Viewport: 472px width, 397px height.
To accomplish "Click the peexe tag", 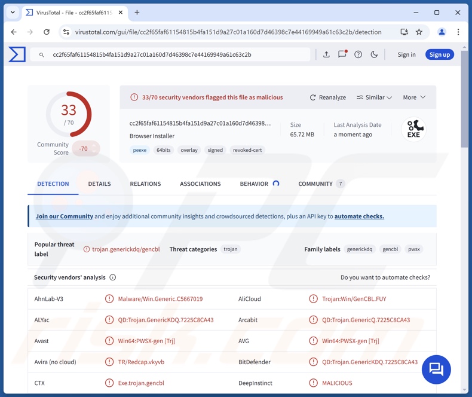I will point(140,150).
